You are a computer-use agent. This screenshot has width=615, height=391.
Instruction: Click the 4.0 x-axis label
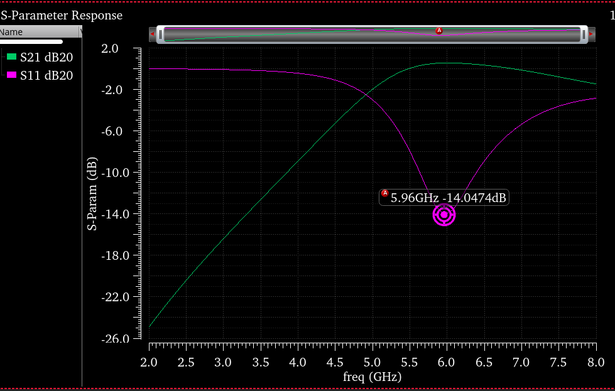point(298,362)
